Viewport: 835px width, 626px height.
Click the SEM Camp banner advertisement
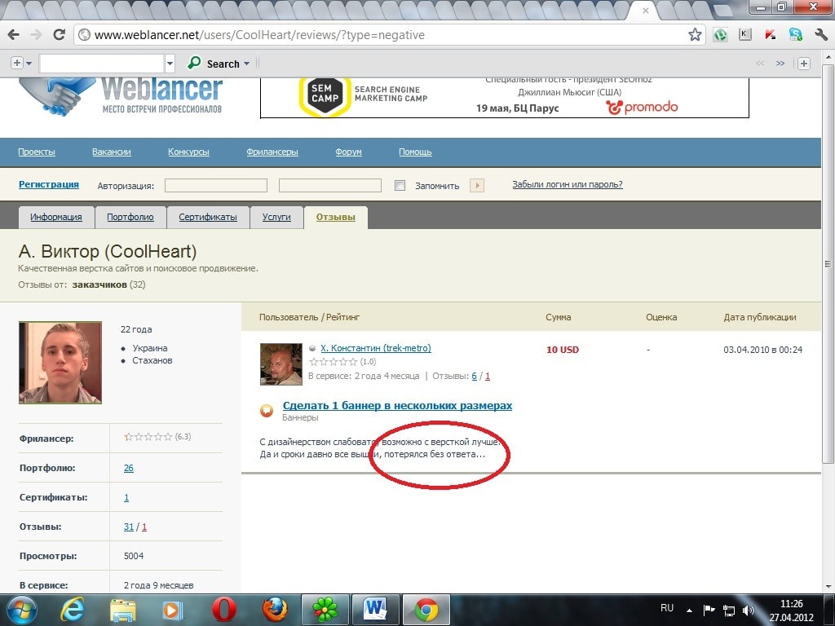504,98
